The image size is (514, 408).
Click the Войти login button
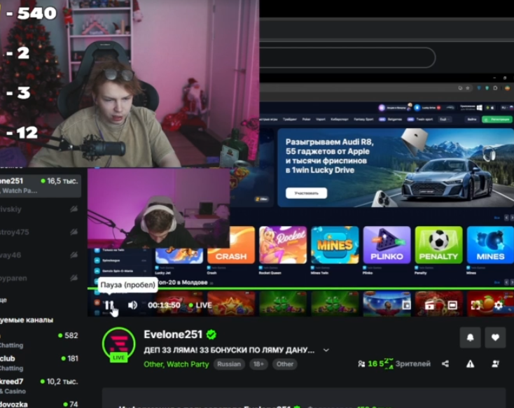[472, 119]
